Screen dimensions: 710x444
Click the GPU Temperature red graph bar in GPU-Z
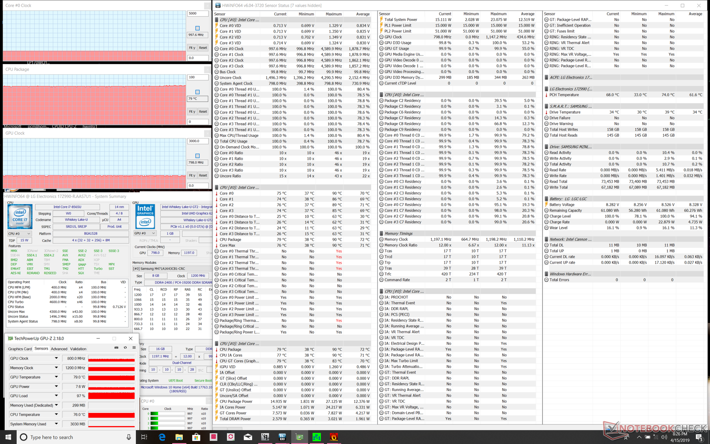(x=111, y=377)
